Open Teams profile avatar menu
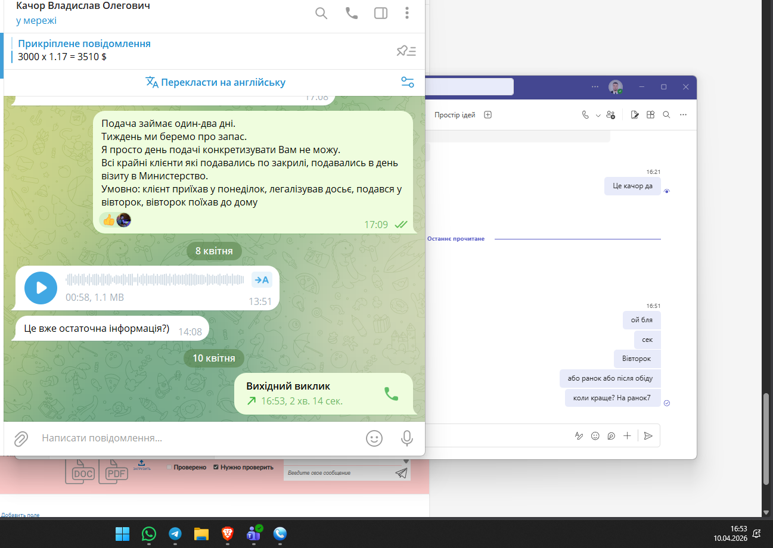773x548 pixels. (616, 87)
